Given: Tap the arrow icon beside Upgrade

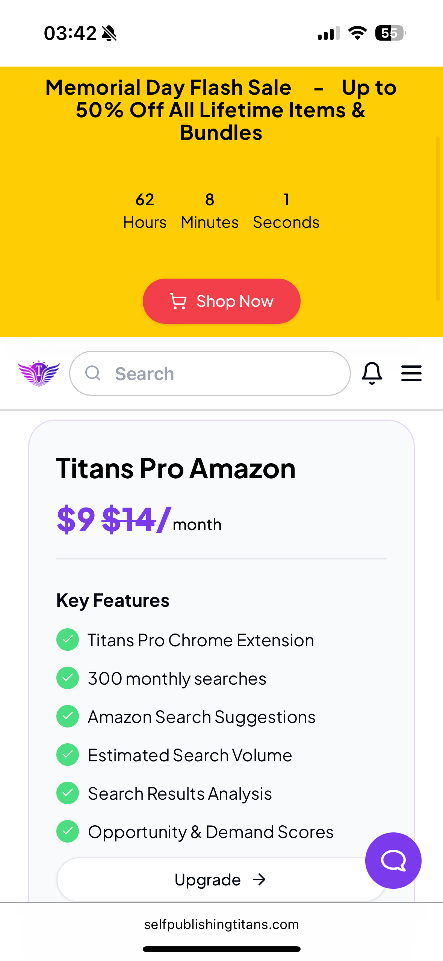Looking at the screenshot, I should pyautogui.click(x=259, y=880).
